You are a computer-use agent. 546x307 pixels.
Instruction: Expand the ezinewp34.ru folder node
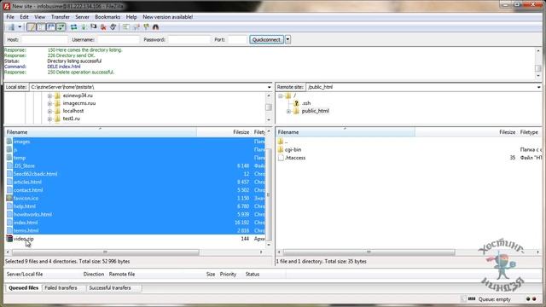pyautogui.click(x=49, y=96)
